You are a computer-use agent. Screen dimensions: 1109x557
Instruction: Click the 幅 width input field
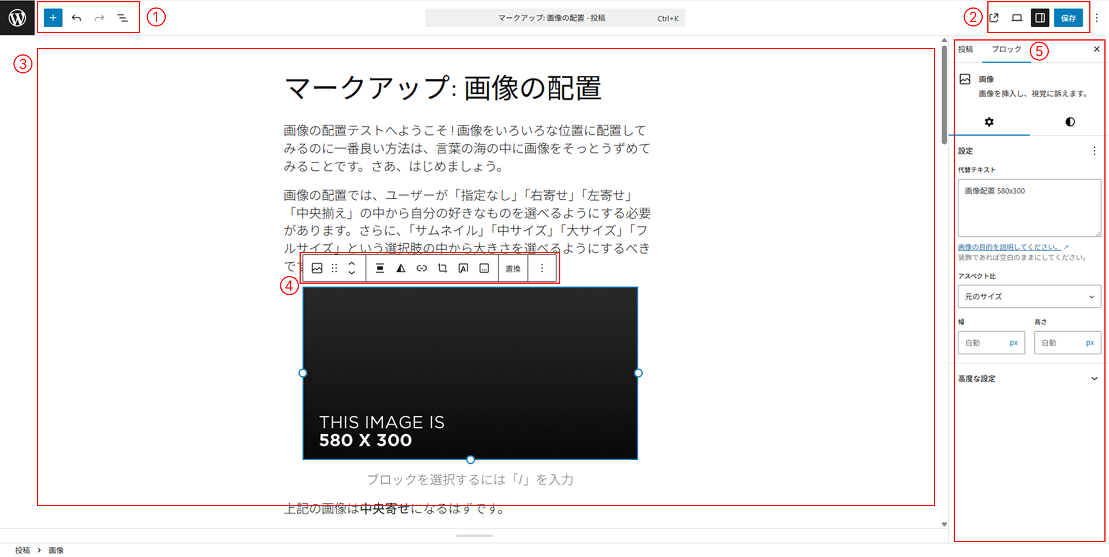coord(983,343)
